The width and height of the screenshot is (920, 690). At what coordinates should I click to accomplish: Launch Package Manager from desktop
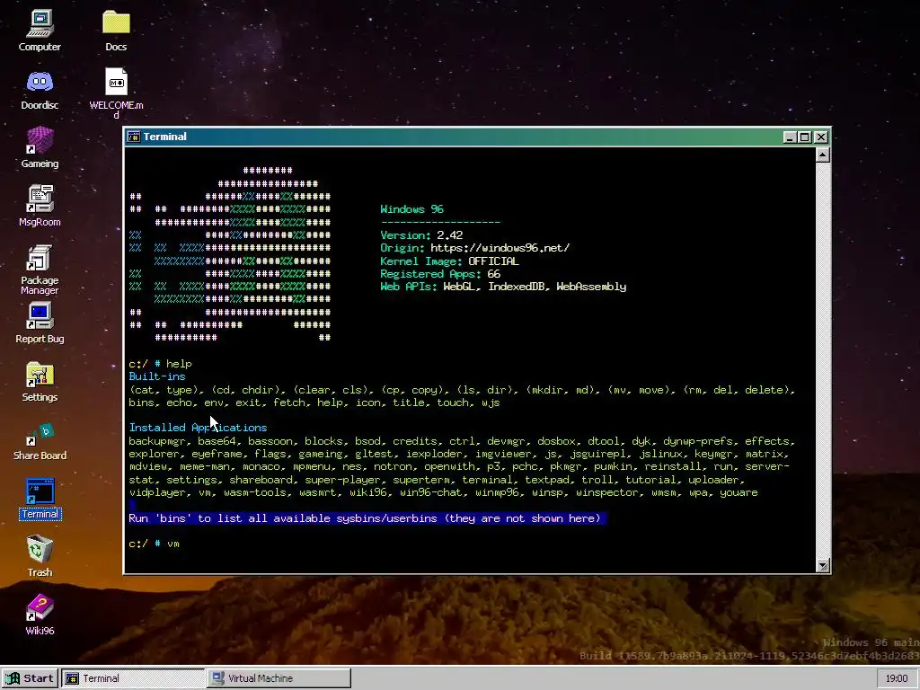tap(40, 270)
